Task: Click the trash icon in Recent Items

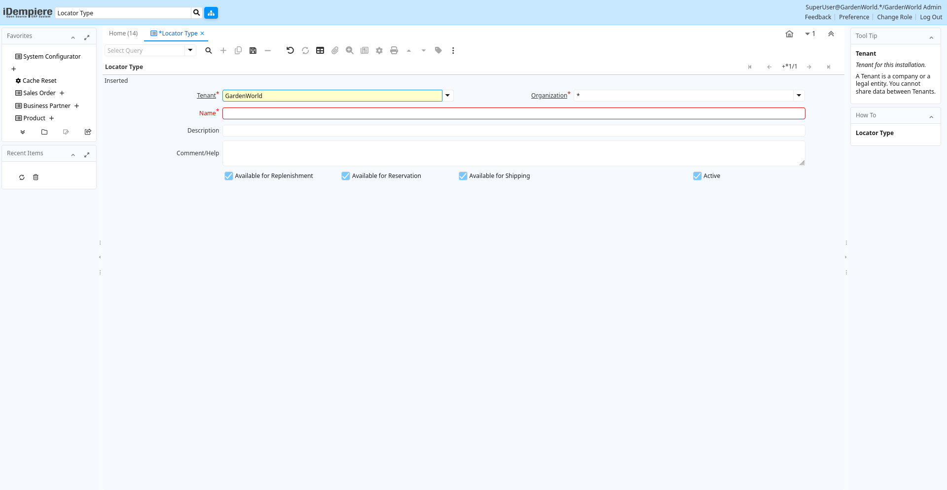Action: point(36,177)
